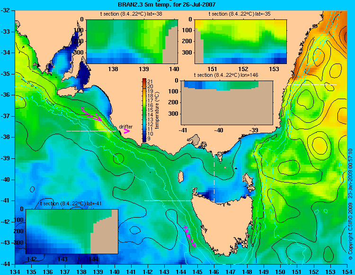The image size is (355, 275).
Task: Click the -34 latitude axis label
Action: point(5,53)
